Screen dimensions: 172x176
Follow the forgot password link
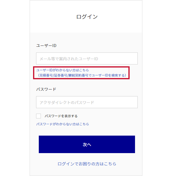pos(63,124)
